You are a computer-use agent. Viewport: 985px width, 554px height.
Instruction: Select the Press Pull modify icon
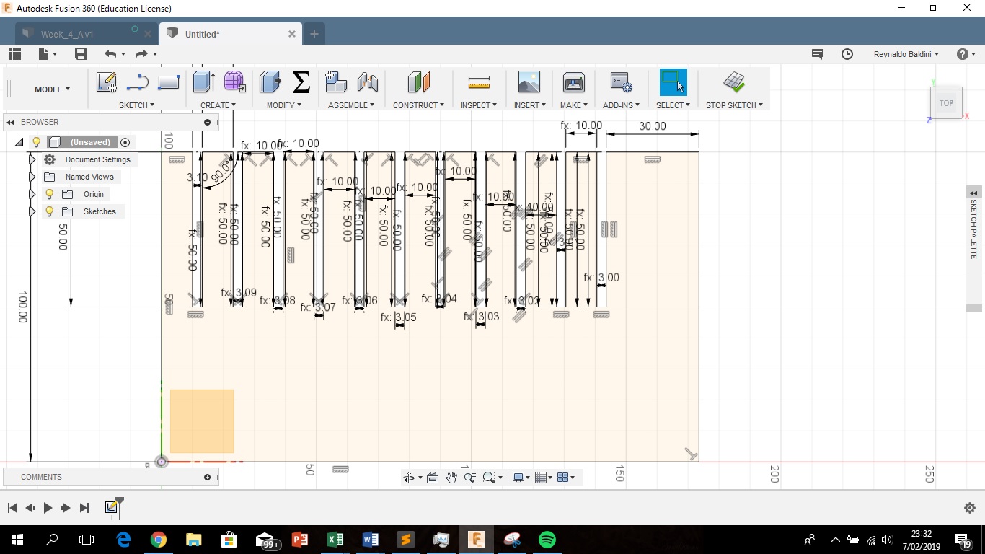[x=270, y=82]
